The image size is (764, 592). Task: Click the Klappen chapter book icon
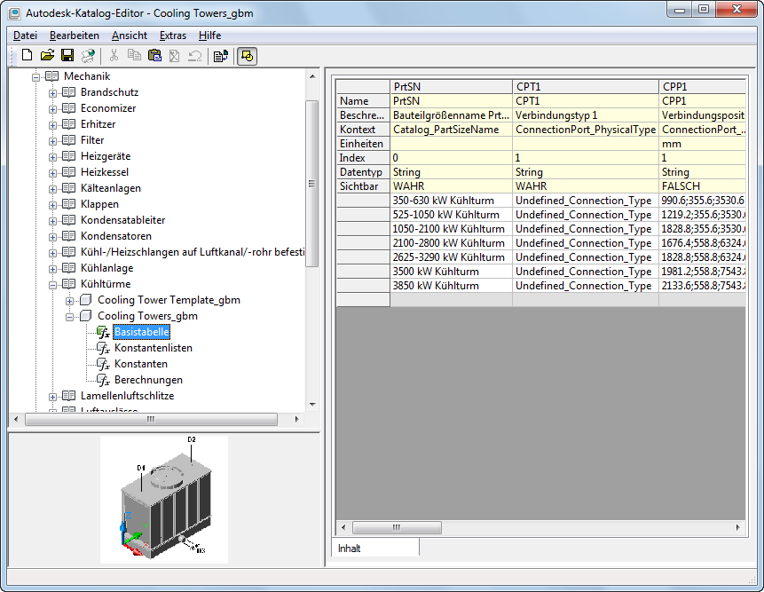coord(68,204)
